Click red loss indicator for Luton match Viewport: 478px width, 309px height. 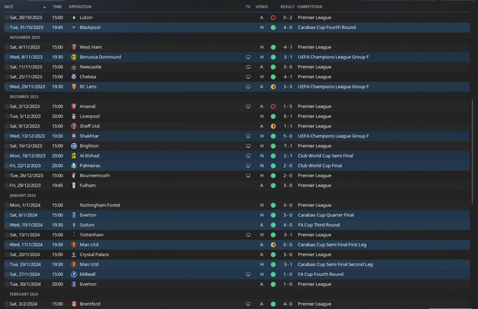(273, 18)
